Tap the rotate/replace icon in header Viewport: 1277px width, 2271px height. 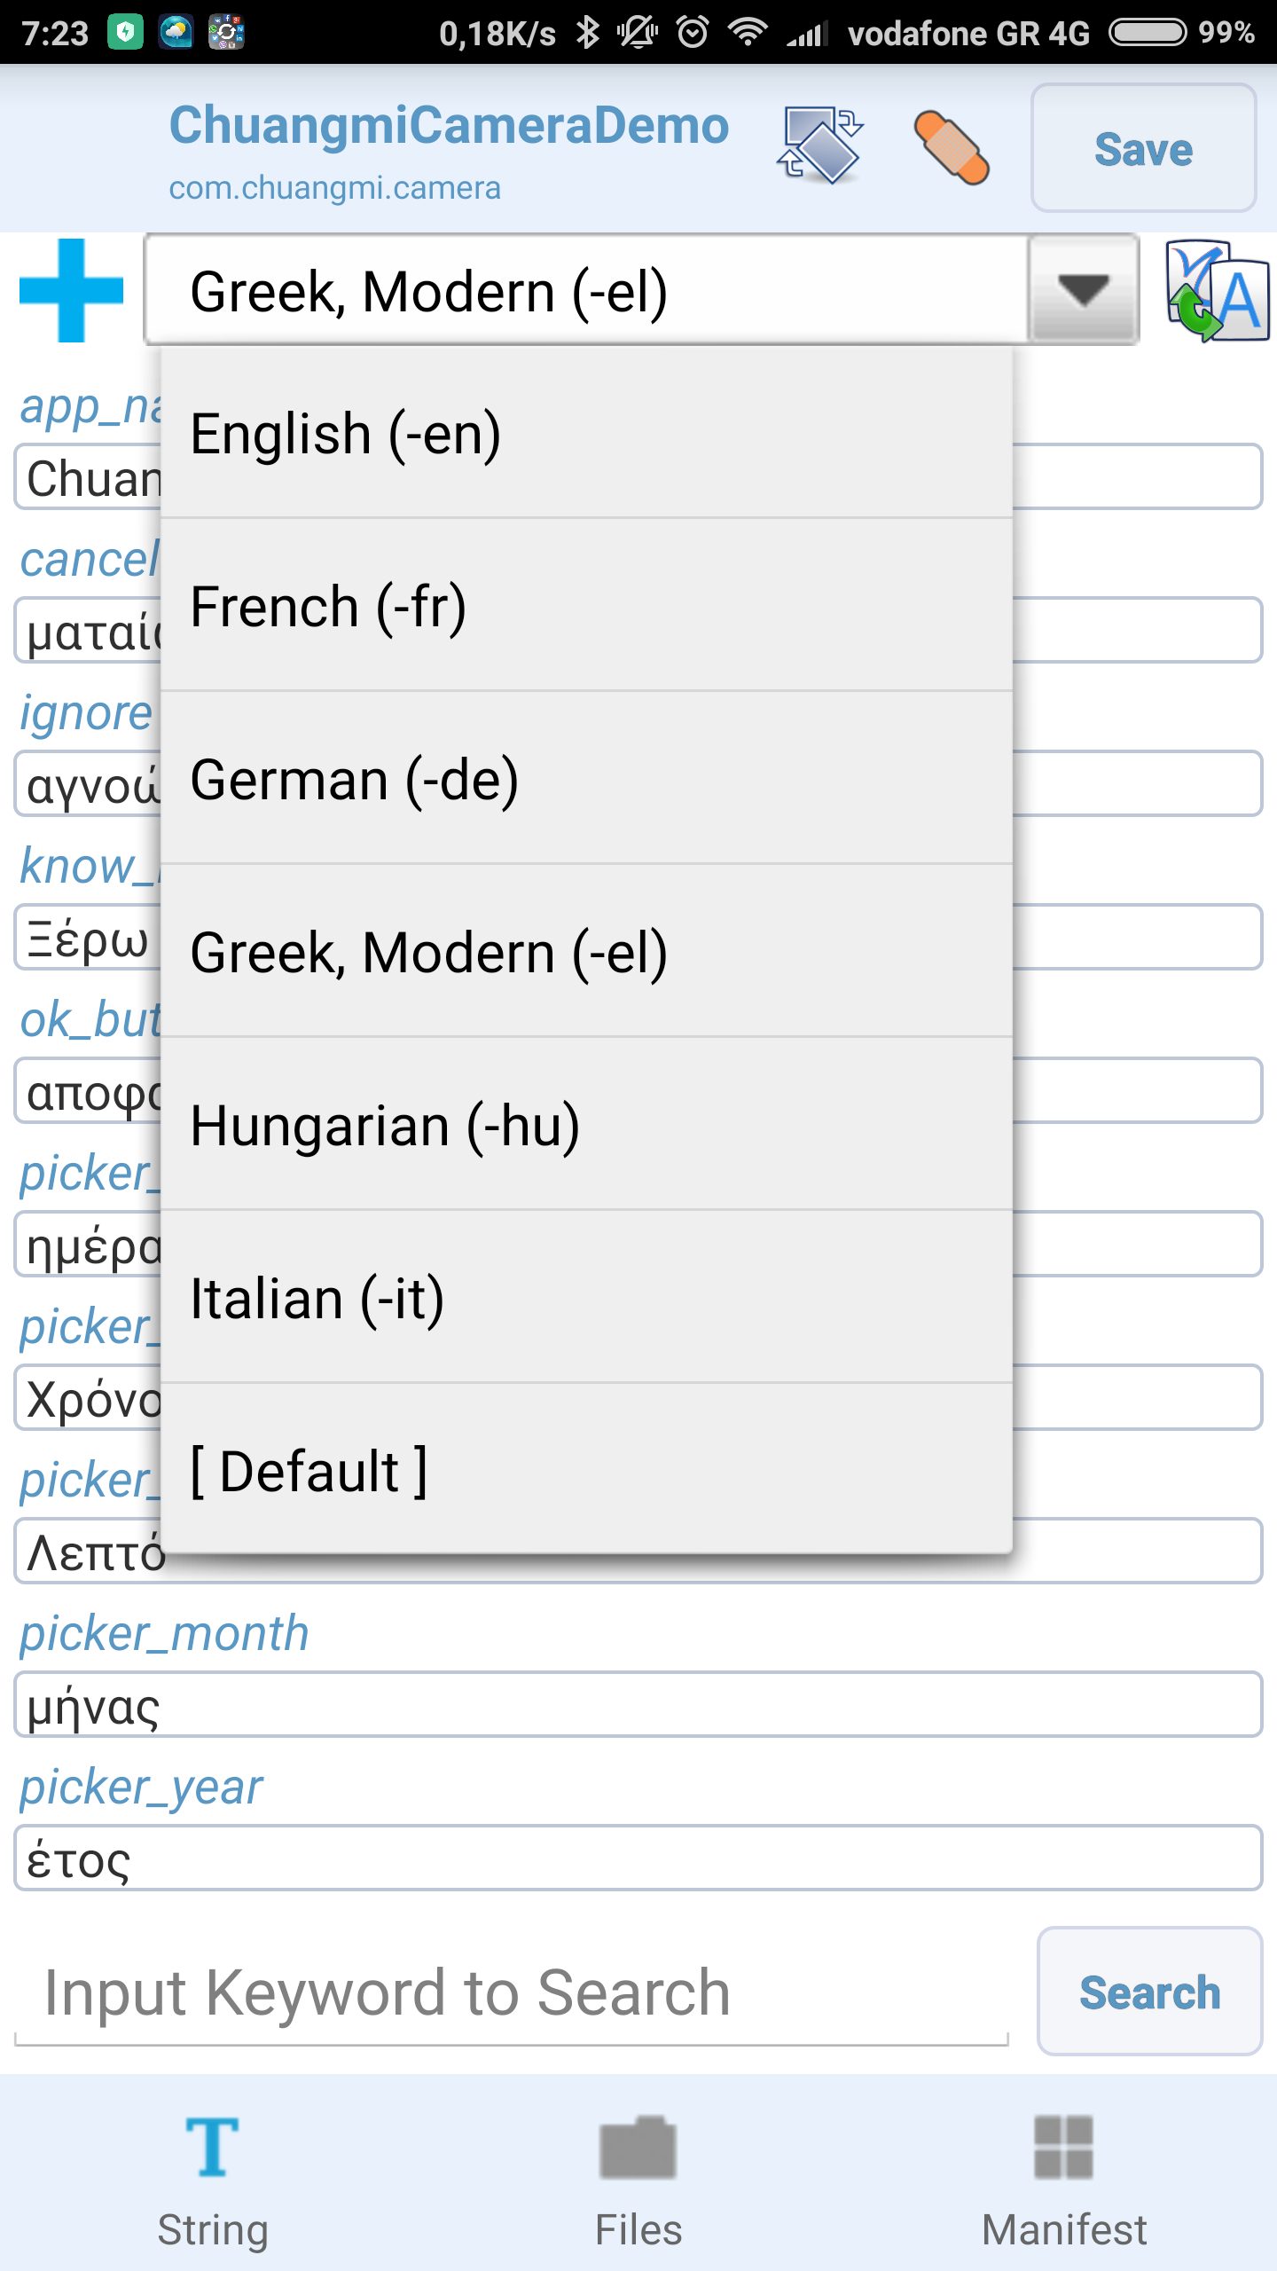pyautogui.click(x=820, y=146)
